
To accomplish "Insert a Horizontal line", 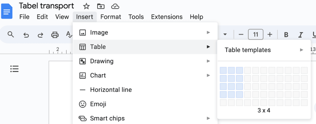I will pos(111,90).
